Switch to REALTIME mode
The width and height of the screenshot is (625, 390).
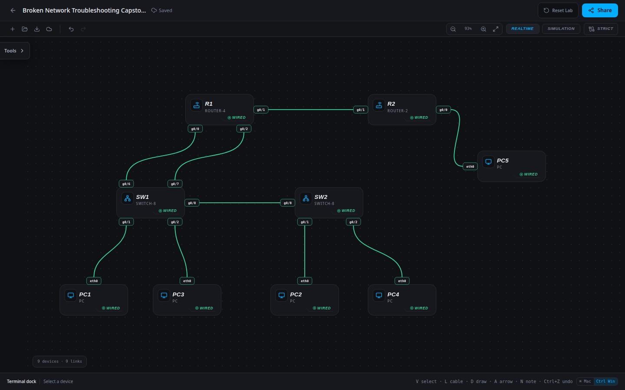click(x=523, y=29)
